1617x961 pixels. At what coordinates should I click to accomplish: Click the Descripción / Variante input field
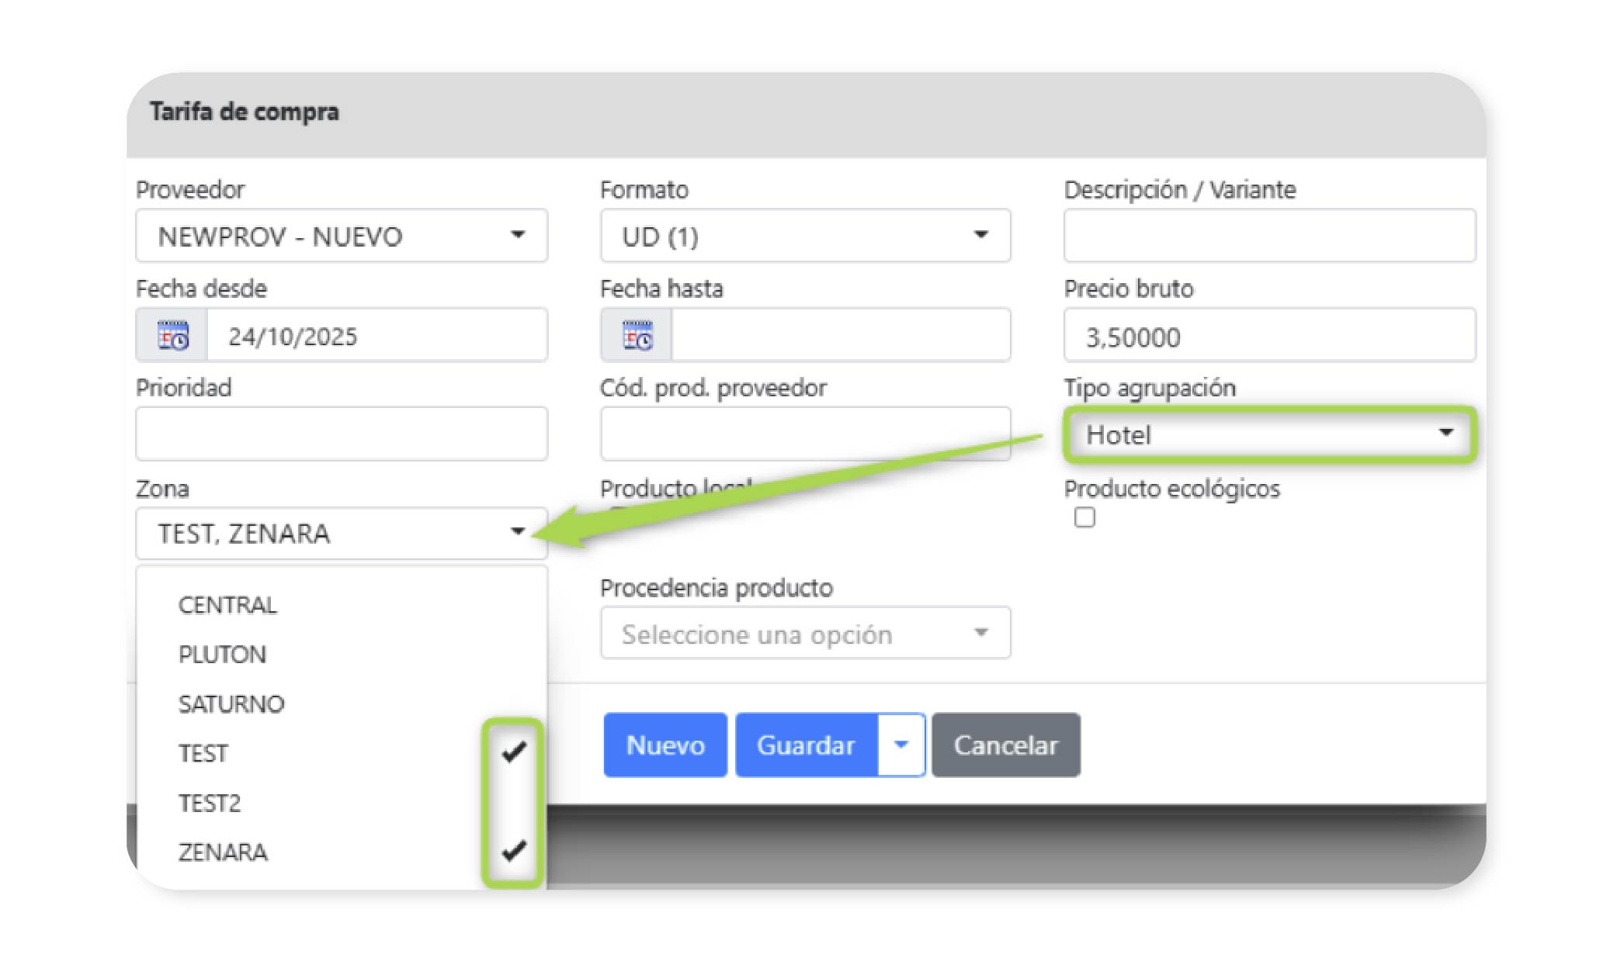(1268, 236)
